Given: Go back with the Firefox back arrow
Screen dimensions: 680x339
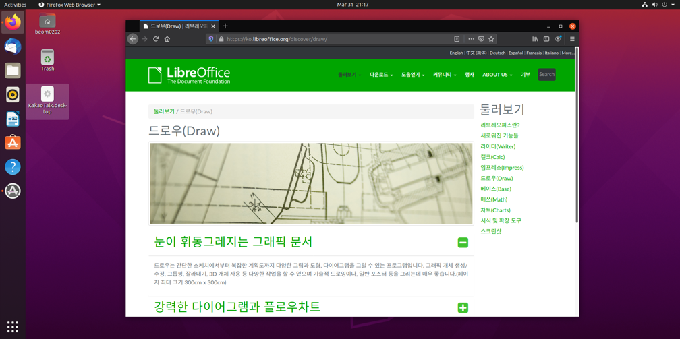Looking at the screenshot, I should point(133,38).
